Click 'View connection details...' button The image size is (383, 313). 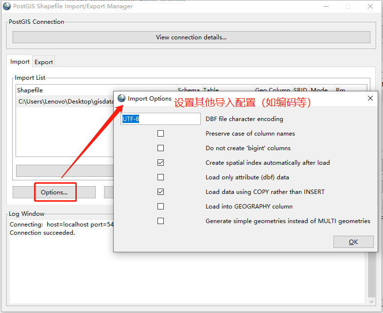point(191,37)
